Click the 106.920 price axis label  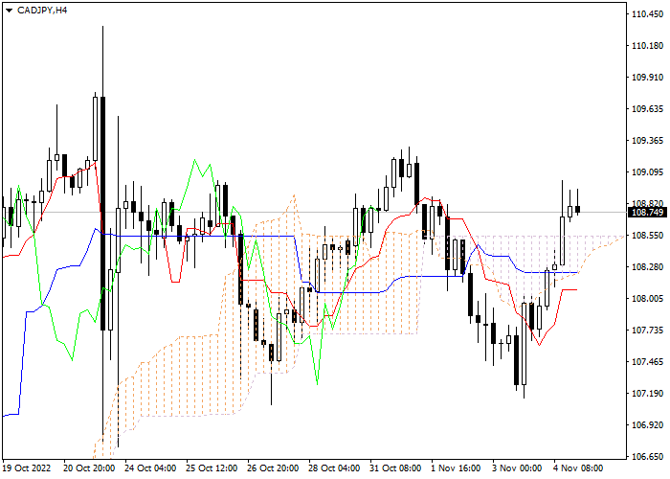point(647,425)
